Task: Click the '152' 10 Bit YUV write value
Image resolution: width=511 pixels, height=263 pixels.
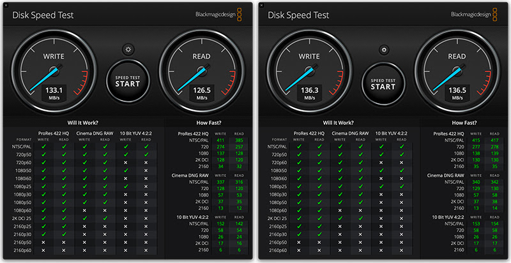Action: click(x=220, y=224)
